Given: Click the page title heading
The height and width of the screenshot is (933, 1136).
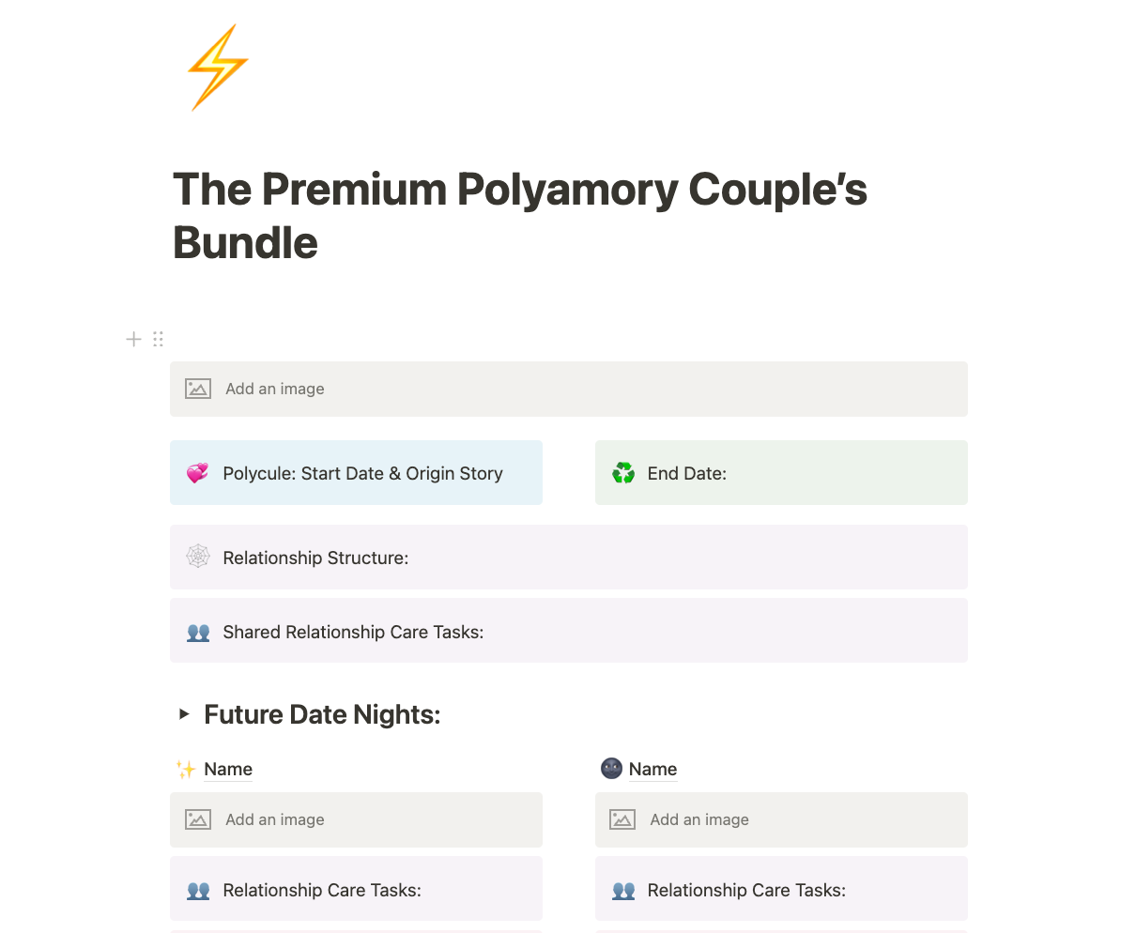Looking at the screenshot, I should pos(520,216).
